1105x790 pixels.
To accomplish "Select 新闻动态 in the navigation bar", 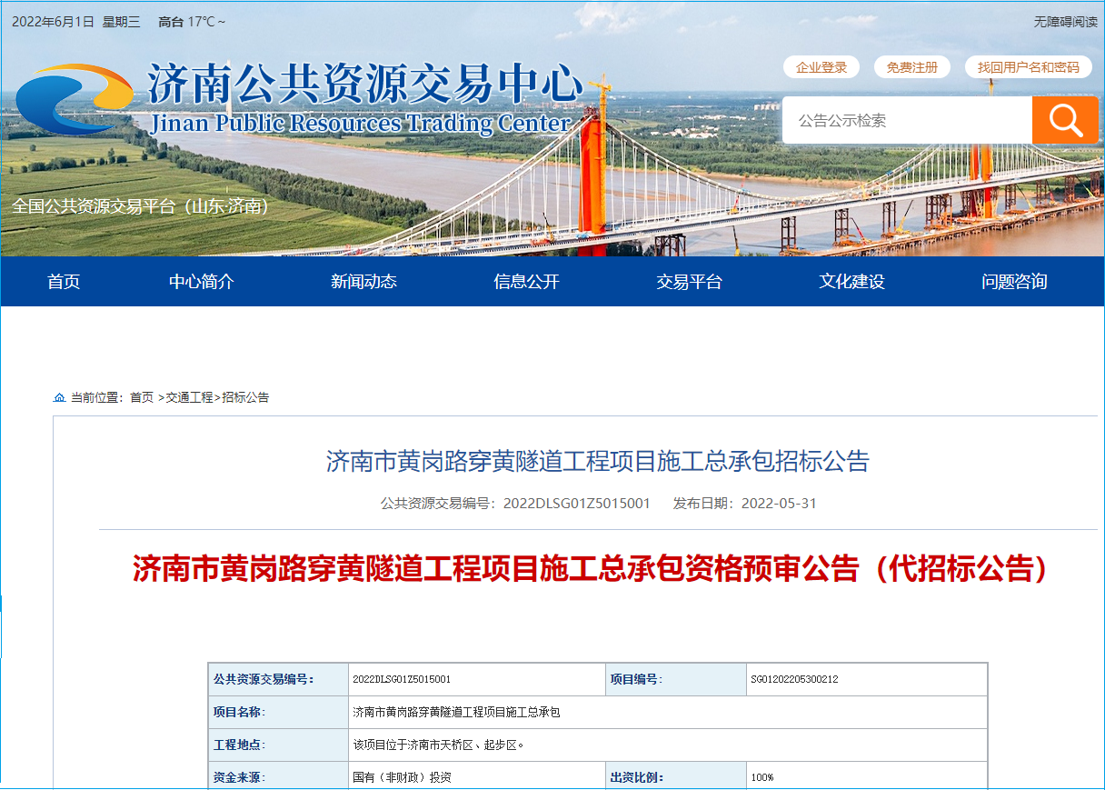I will (363, 282).
